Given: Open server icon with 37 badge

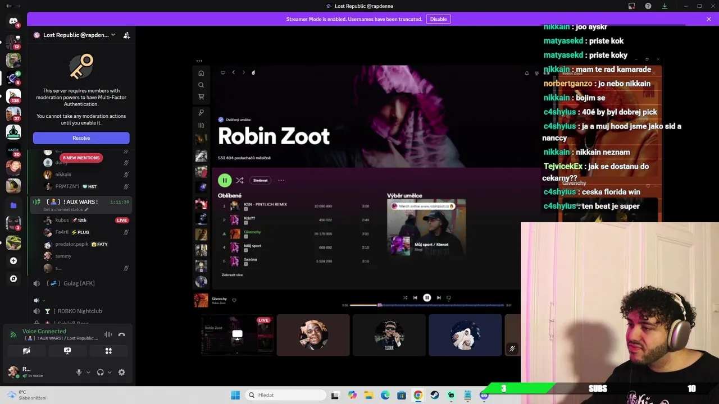Looking at the screenshot, I should (x=13, y=114).
